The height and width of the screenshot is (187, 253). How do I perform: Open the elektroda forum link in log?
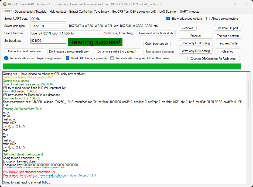coord(63,175)
